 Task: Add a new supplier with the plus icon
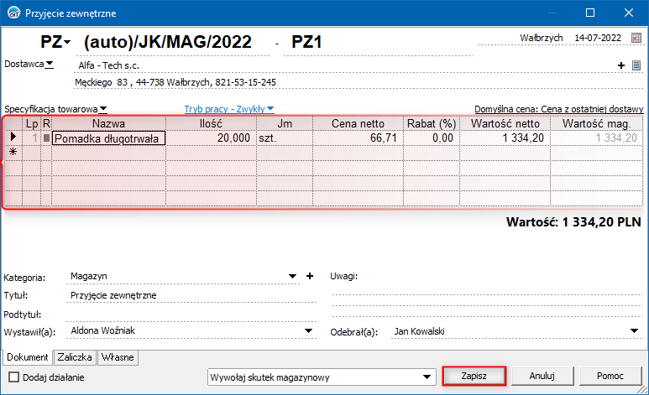620,65
